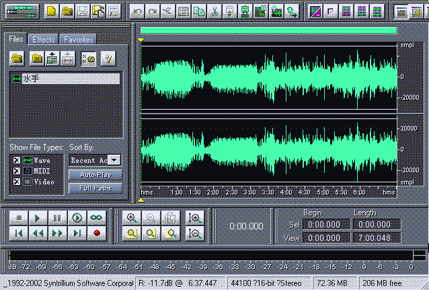429x290 pixels.
Task: Click the 0:00.000 current time display
Action: pos(246,226)
